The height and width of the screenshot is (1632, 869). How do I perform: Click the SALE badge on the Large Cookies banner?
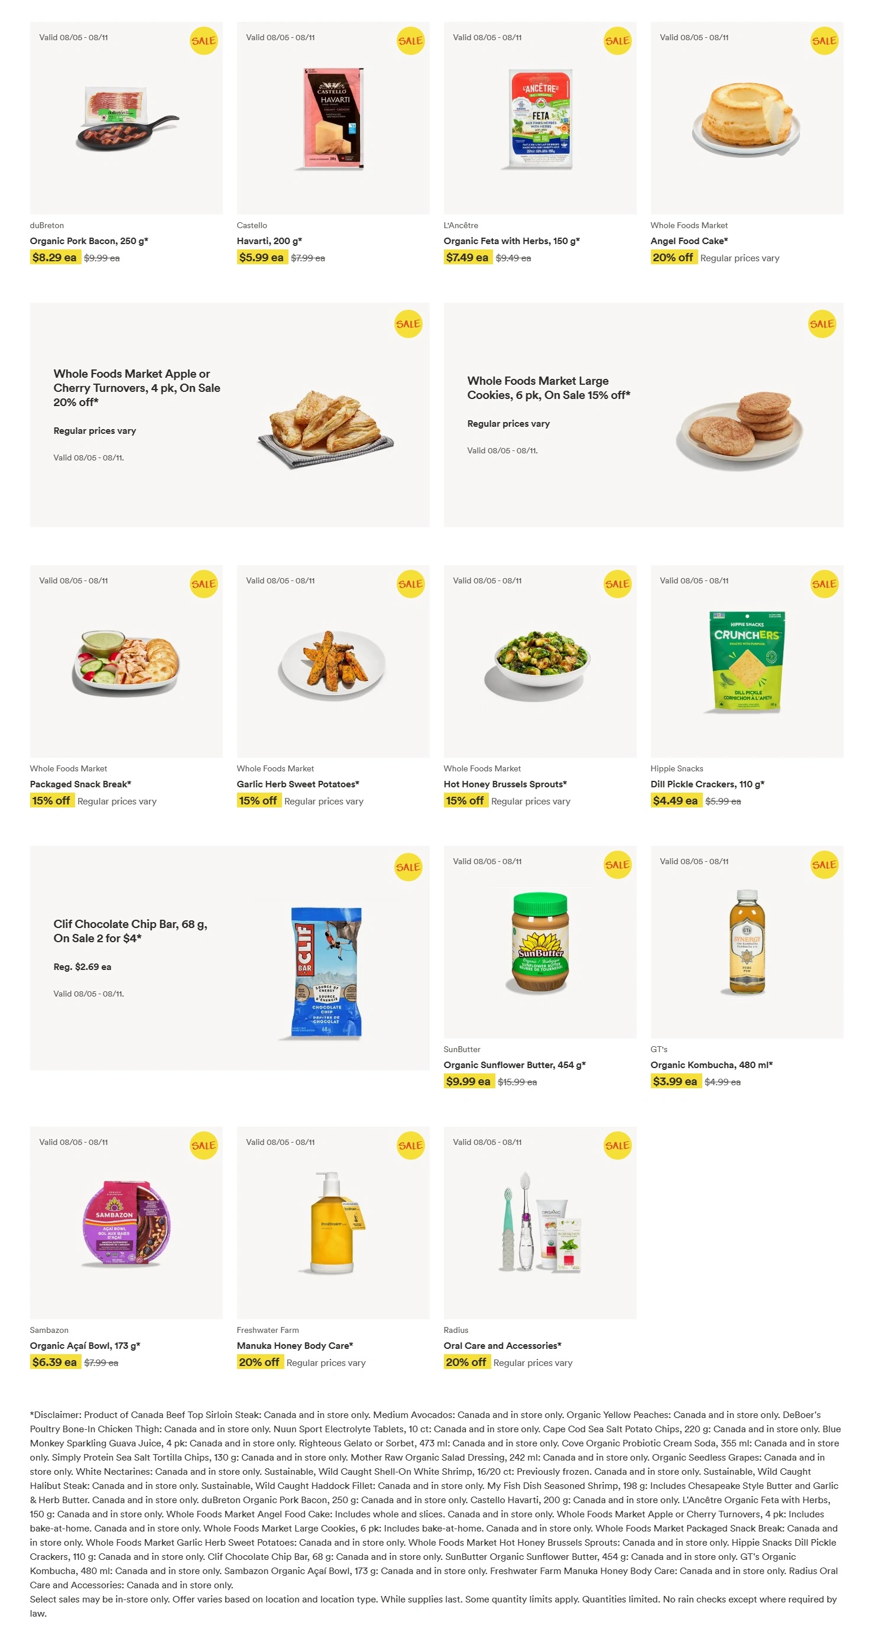point(822,324)
